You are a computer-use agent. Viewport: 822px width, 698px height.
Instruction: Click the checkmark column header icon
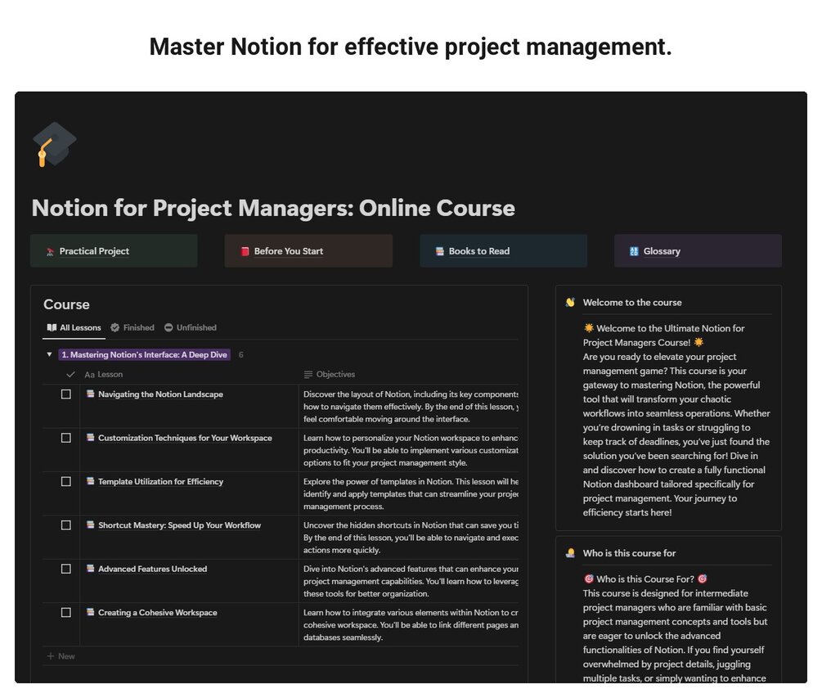pyautogui.click(x=70, y=375)
